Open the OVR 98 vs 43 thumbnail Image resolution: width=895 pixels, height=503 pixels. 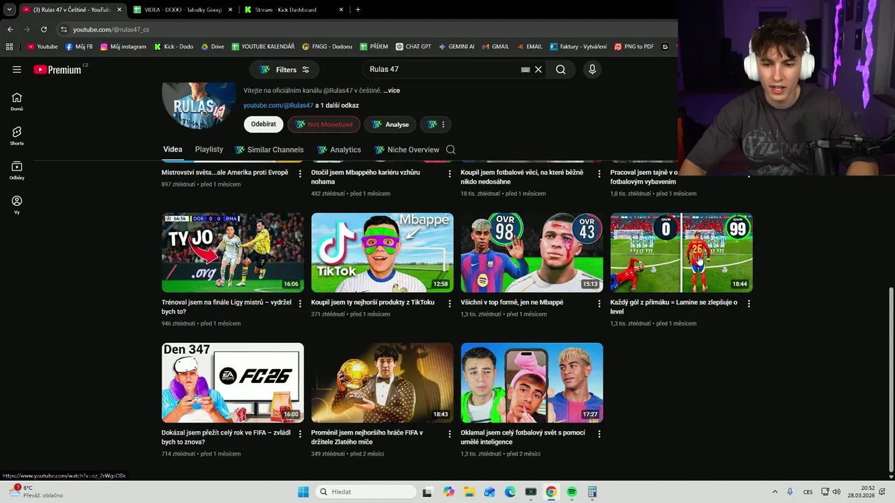click(x=532, y=253)
